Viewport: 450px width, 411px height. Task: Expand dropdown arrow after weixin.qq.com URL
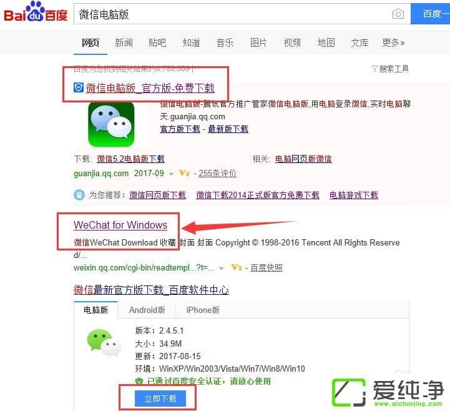[222, 269]
